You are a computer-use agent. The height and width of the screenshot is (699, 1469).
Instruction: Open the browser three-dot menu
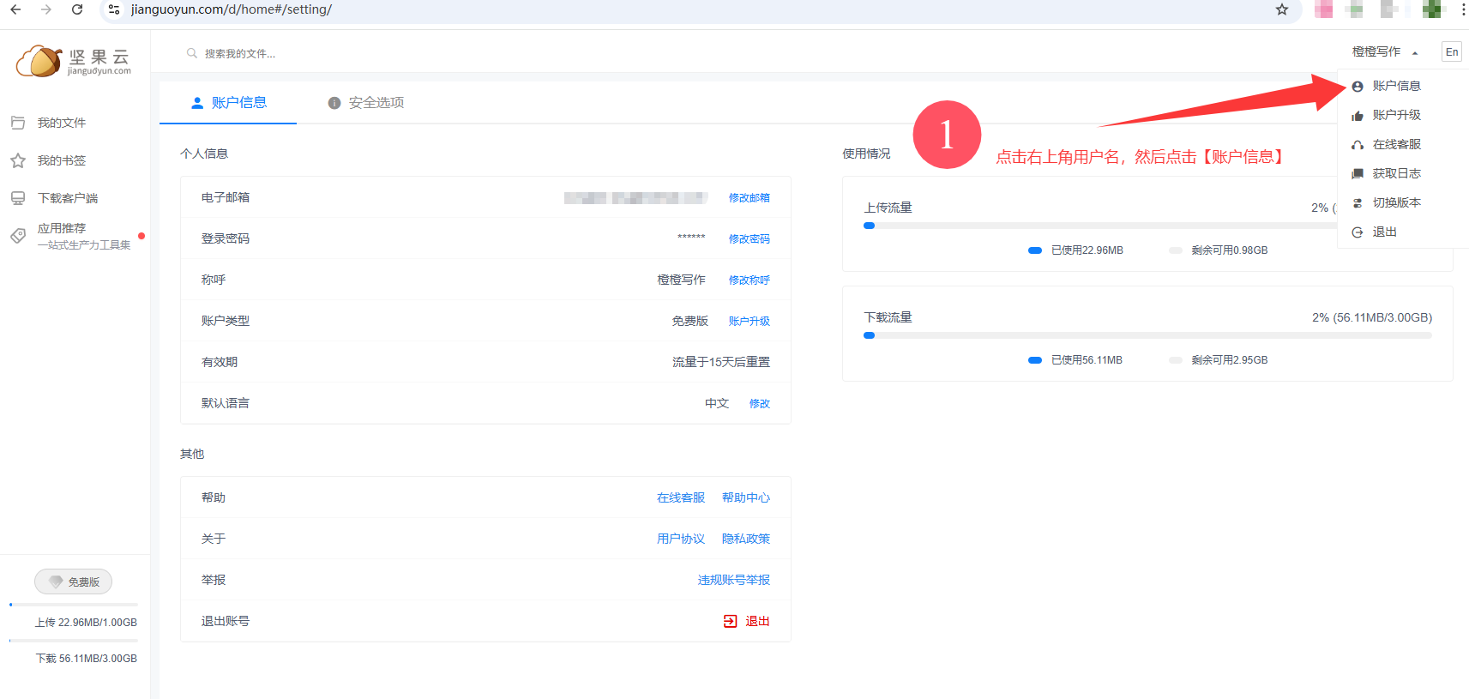click(1463, 9)
